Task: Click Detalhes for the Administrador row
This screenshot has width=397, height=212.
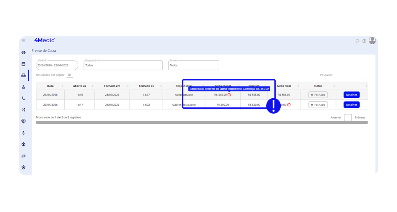Action: tap(351, 95)
